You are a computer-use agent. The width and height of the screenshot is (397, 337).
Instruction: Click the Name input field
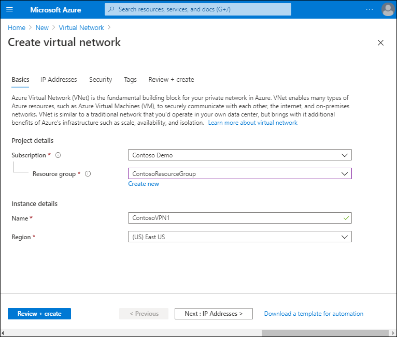pos(240,218)
